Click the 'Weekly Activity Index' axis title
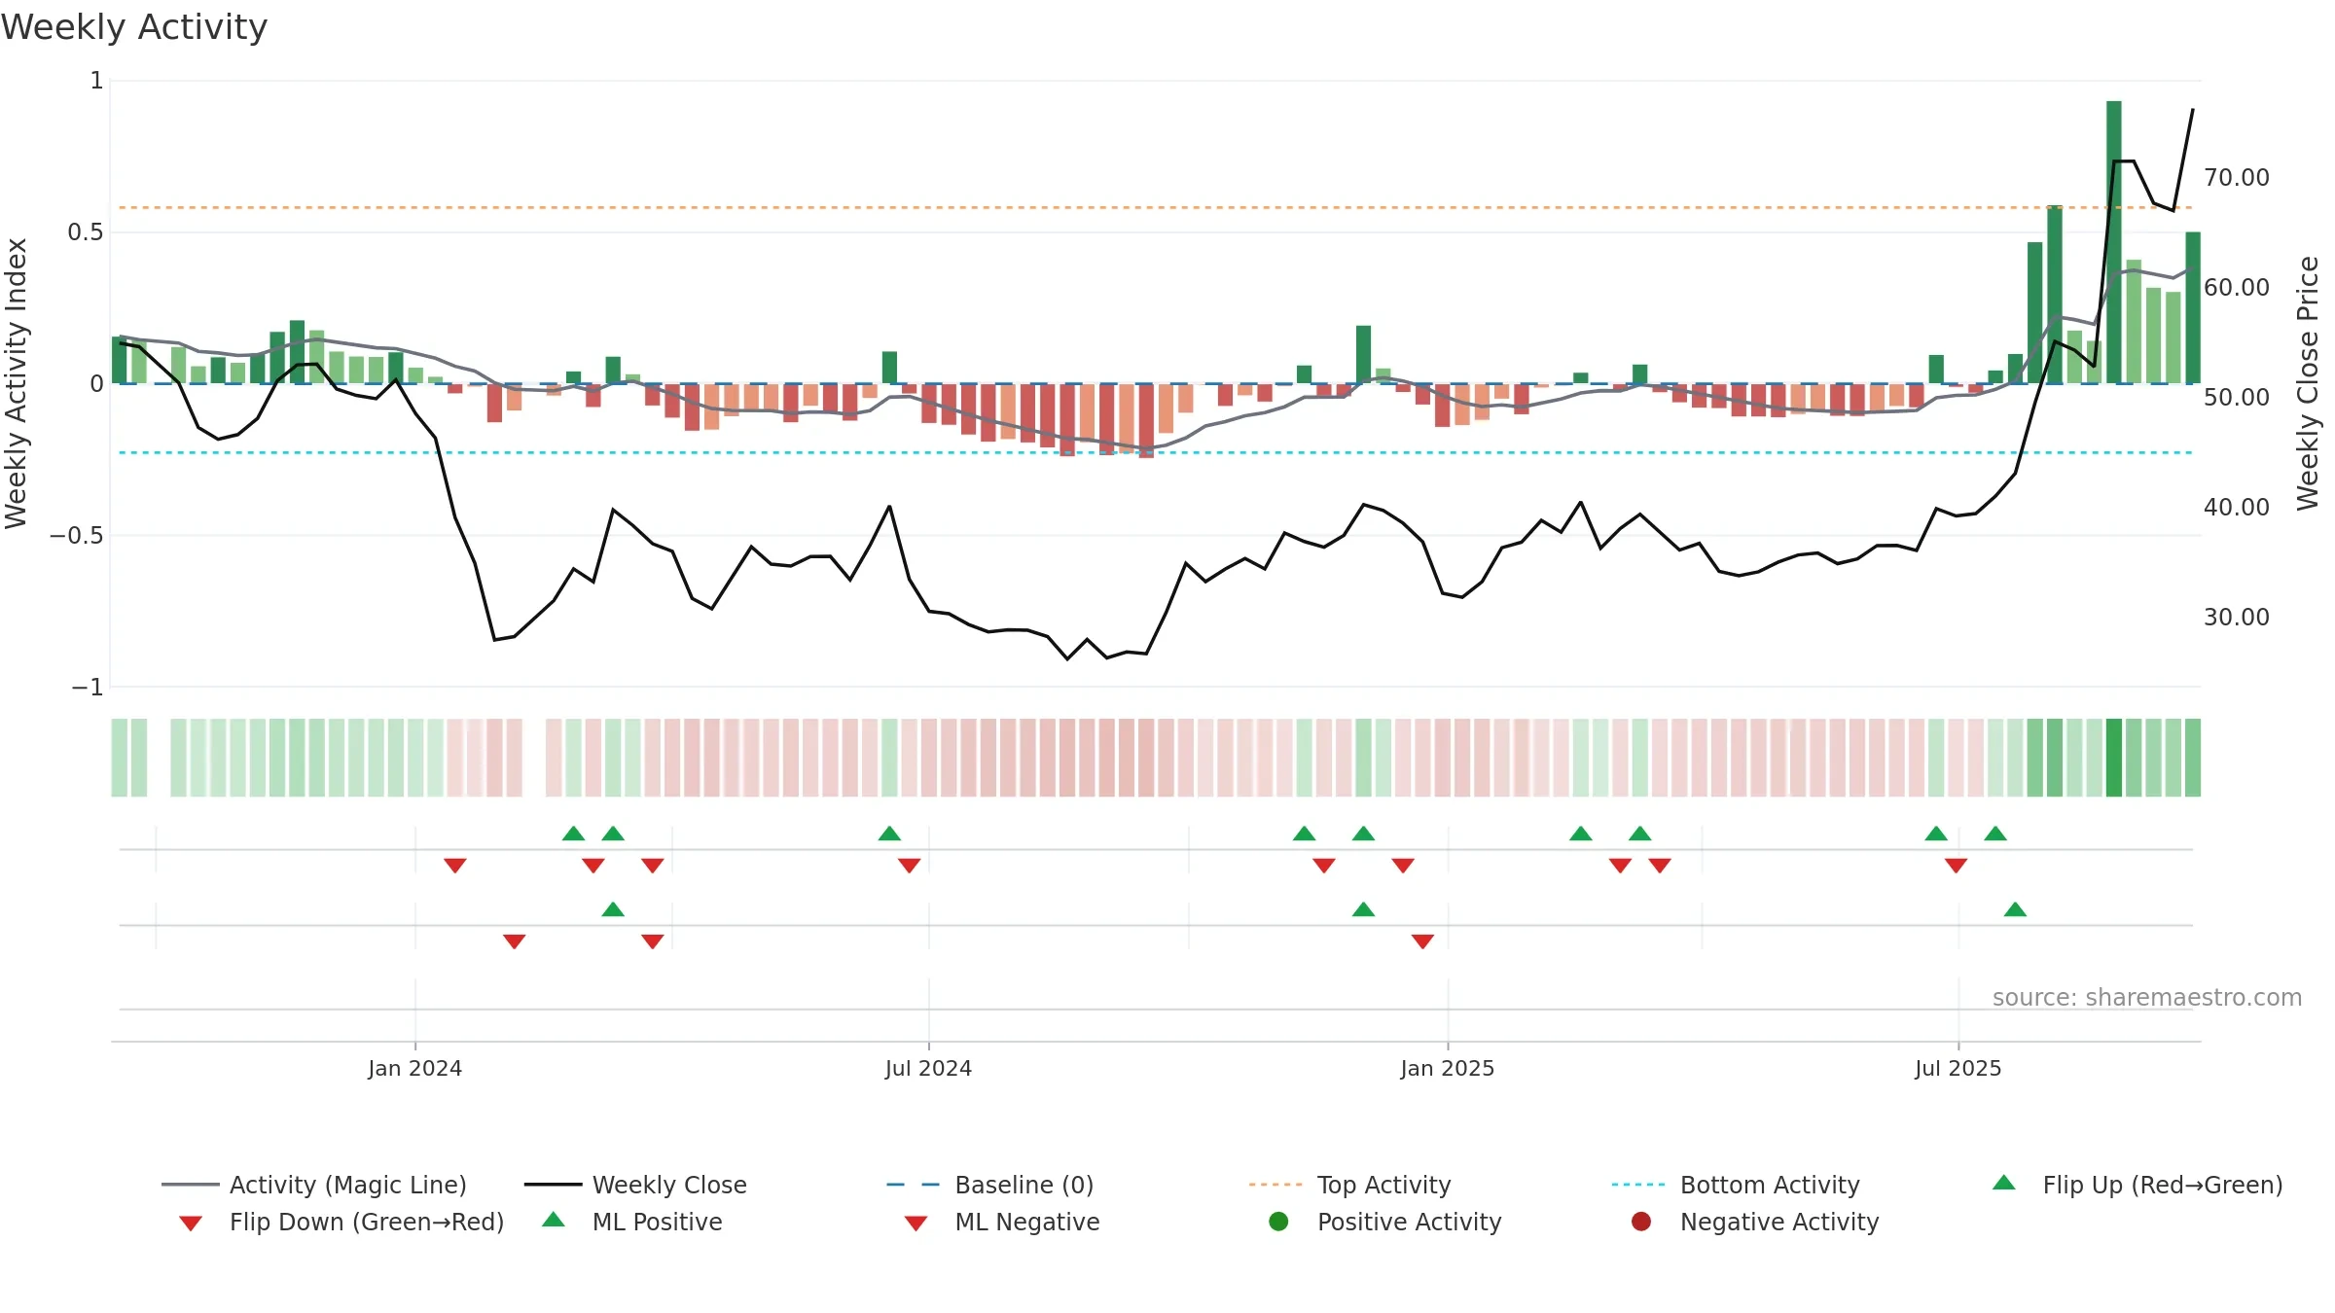Screen dimensions: 2335x1313 click(16, 383)
